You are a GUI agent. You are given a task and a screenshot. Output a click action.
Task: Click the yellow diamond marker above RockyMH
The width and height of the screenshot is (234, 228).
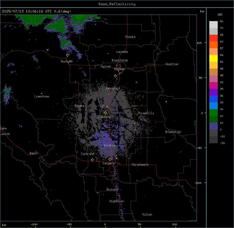pyautogui.click(x=68, y=55)
